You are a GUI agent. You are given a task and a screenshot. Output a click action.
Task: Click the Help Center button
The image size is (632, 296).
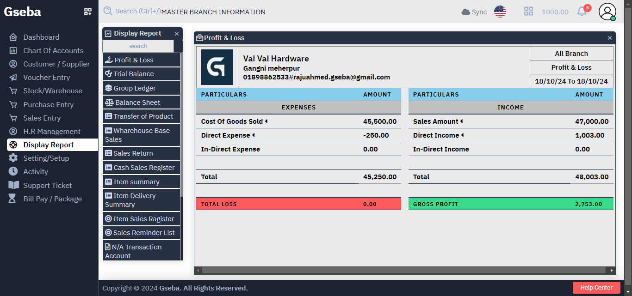coord(596,287)
